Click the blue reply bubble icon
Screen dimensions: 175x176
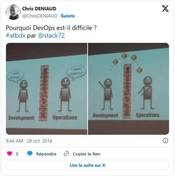[x=30, y=154]
